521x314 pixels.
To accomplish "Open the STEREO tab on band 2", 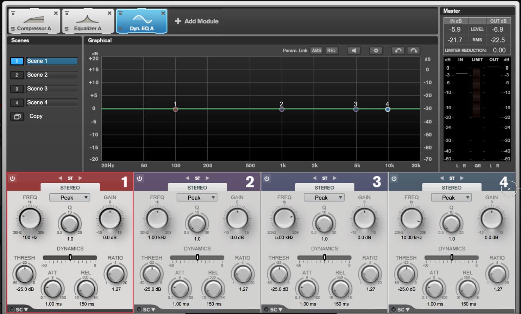I will coord(197,188).
